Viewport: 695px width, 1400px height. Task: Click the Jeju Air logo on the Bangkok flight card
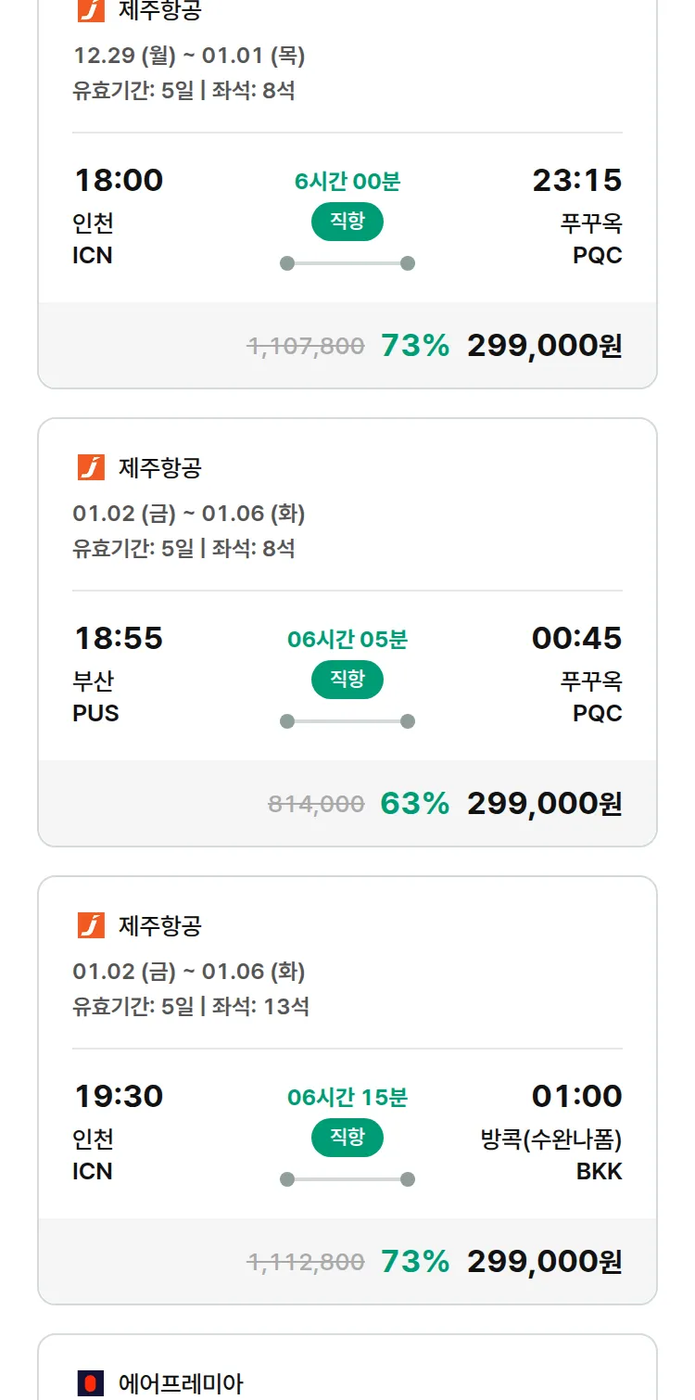click(x=91, y=925)
